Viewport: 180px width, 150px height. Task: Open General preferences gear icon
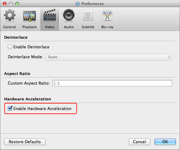(x=9, y=16)
